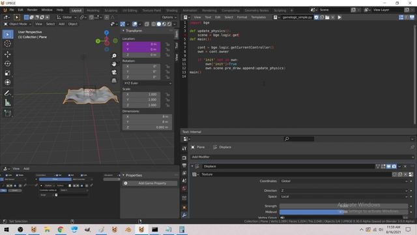Toggle the camera view icon in the viewport

(x=114, y=72)
